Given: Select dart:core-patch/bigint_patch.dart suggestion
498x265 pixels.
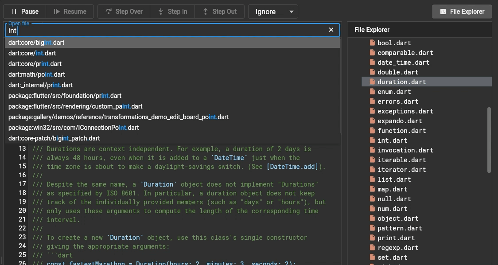Looking at the screenshot, I should (x=172, y=138).
